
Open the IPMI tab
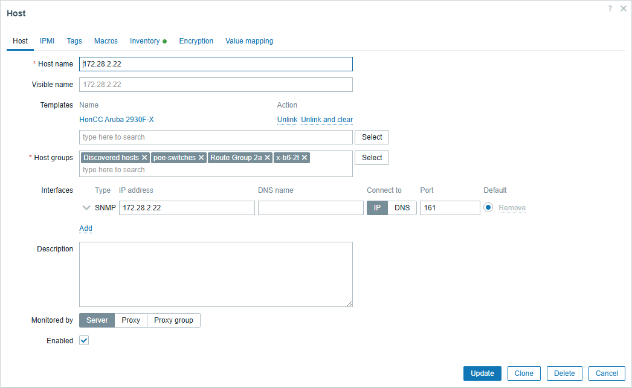pyautogui.click(x=47, y=41)
